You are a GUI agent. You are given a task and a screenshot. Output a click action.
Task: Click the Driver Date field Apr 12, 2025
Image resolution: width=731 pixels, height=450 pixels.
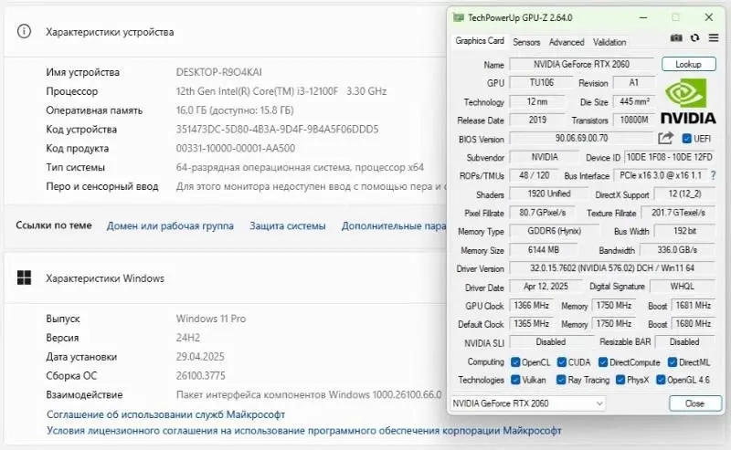546,286
